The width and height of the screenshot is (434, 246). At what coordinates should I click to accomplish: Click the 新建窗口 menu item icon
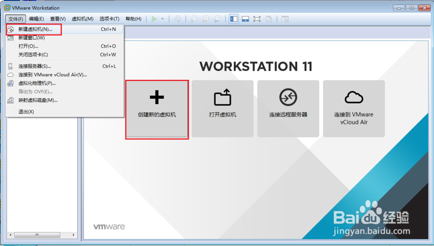coord(10,38)
